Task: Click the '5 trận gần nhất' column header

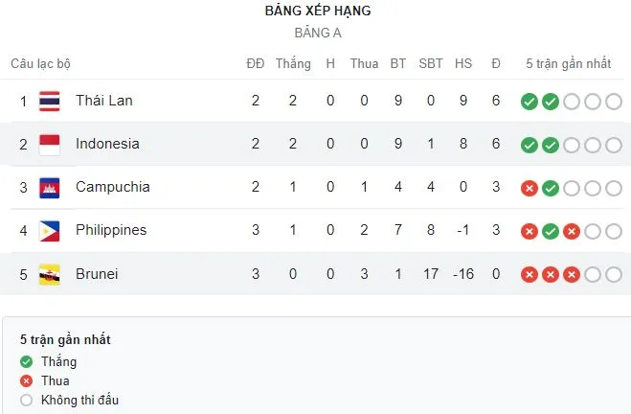Action: (x=569, y=64)
